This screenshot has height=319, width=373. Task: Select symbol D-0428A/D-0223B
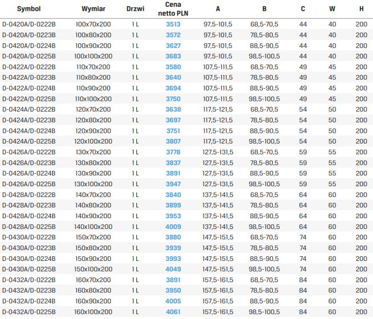click(29, 205)
